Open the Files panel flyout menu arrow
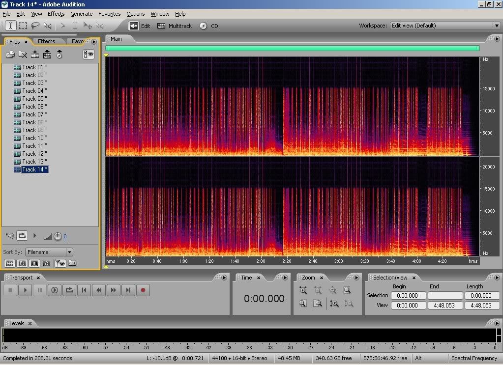The image size is (503, 365). [x=94, y=42]
